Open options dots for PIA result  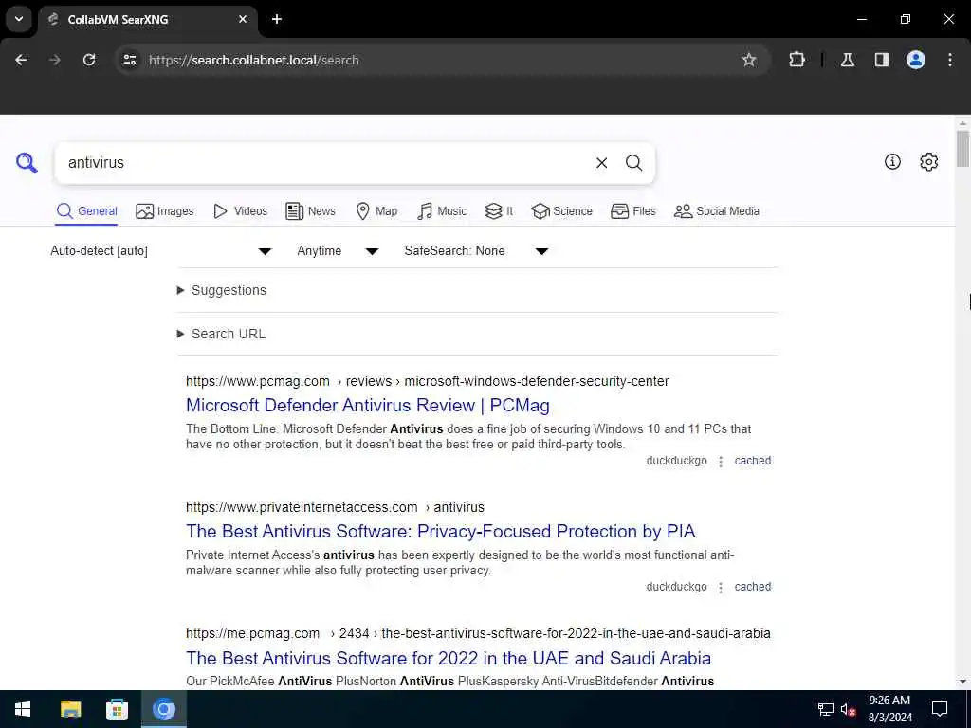[721, 588]
